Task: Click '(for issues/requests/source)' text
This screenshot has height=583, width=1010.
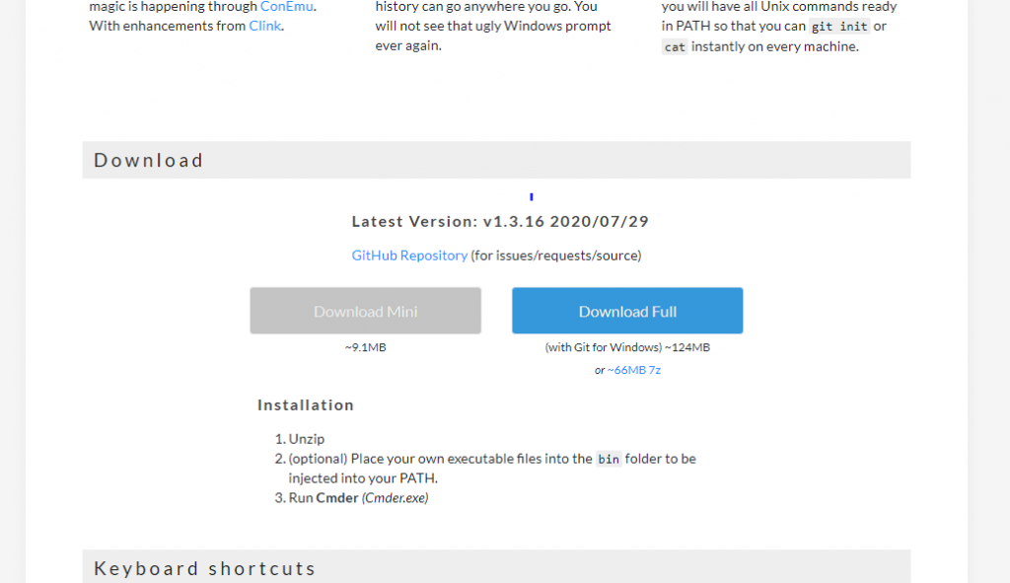Action: (x=556, y=255)
